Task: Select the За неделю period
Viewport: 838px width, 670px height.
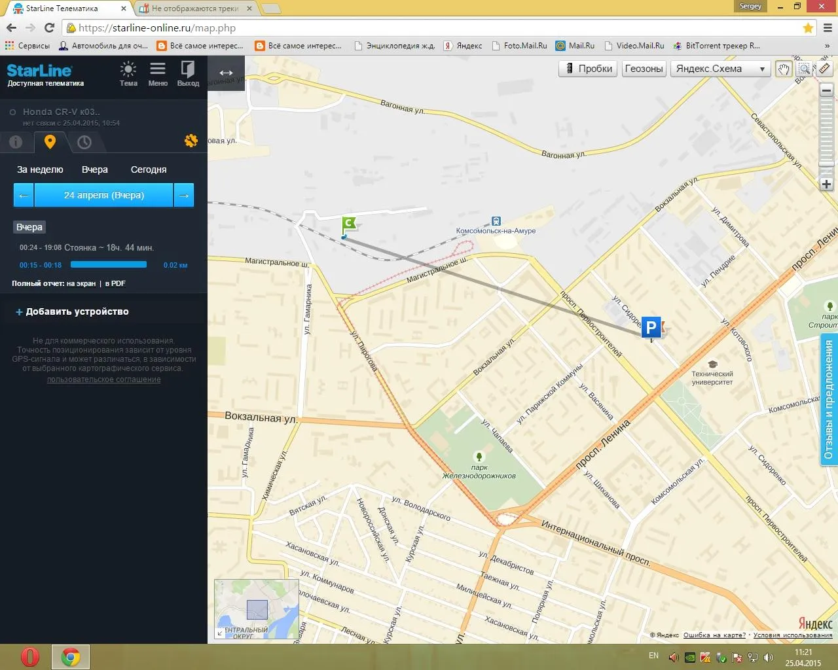Action: 40,169
